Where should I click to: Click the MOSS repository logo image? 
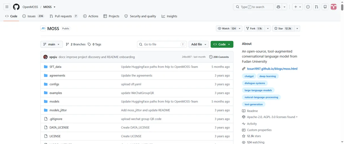(x=43, y=29)
